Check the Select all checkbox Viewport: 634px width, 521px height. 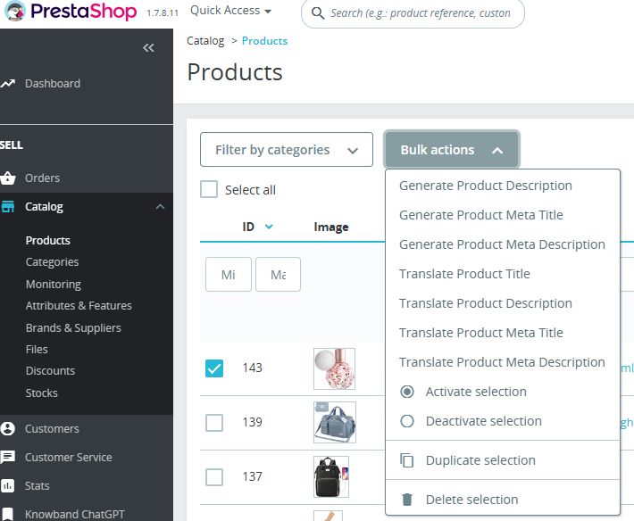tap(209, 190)
